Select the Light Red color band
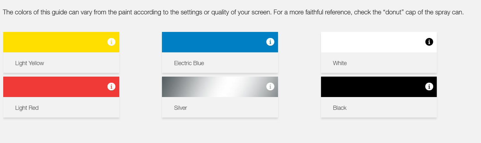 (55, 87)
